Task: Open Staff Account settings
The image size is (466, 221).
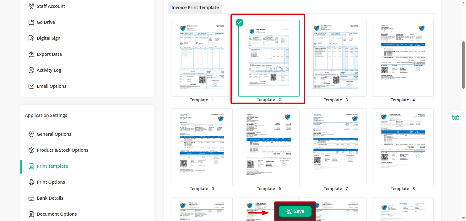Action: click(87, 6)
